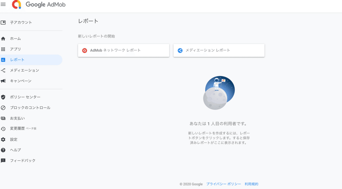Click the red AdMob network report icon
The image size is (342, 189).
coord(84,50)
